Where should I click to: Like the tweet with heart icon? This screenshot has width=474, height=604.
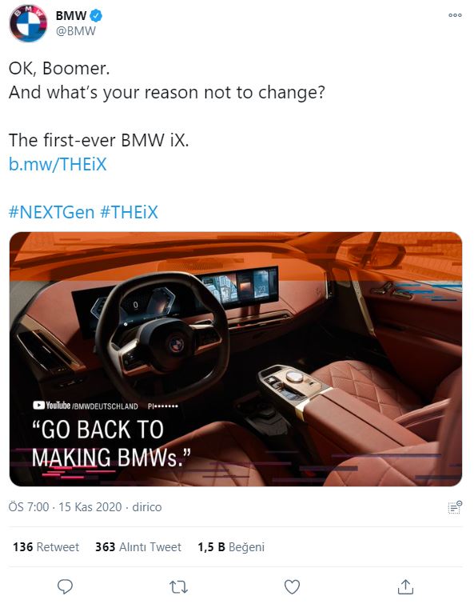292,587
